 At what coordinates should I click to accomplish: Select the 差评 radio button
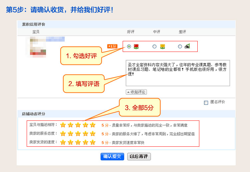click(180, 47)
